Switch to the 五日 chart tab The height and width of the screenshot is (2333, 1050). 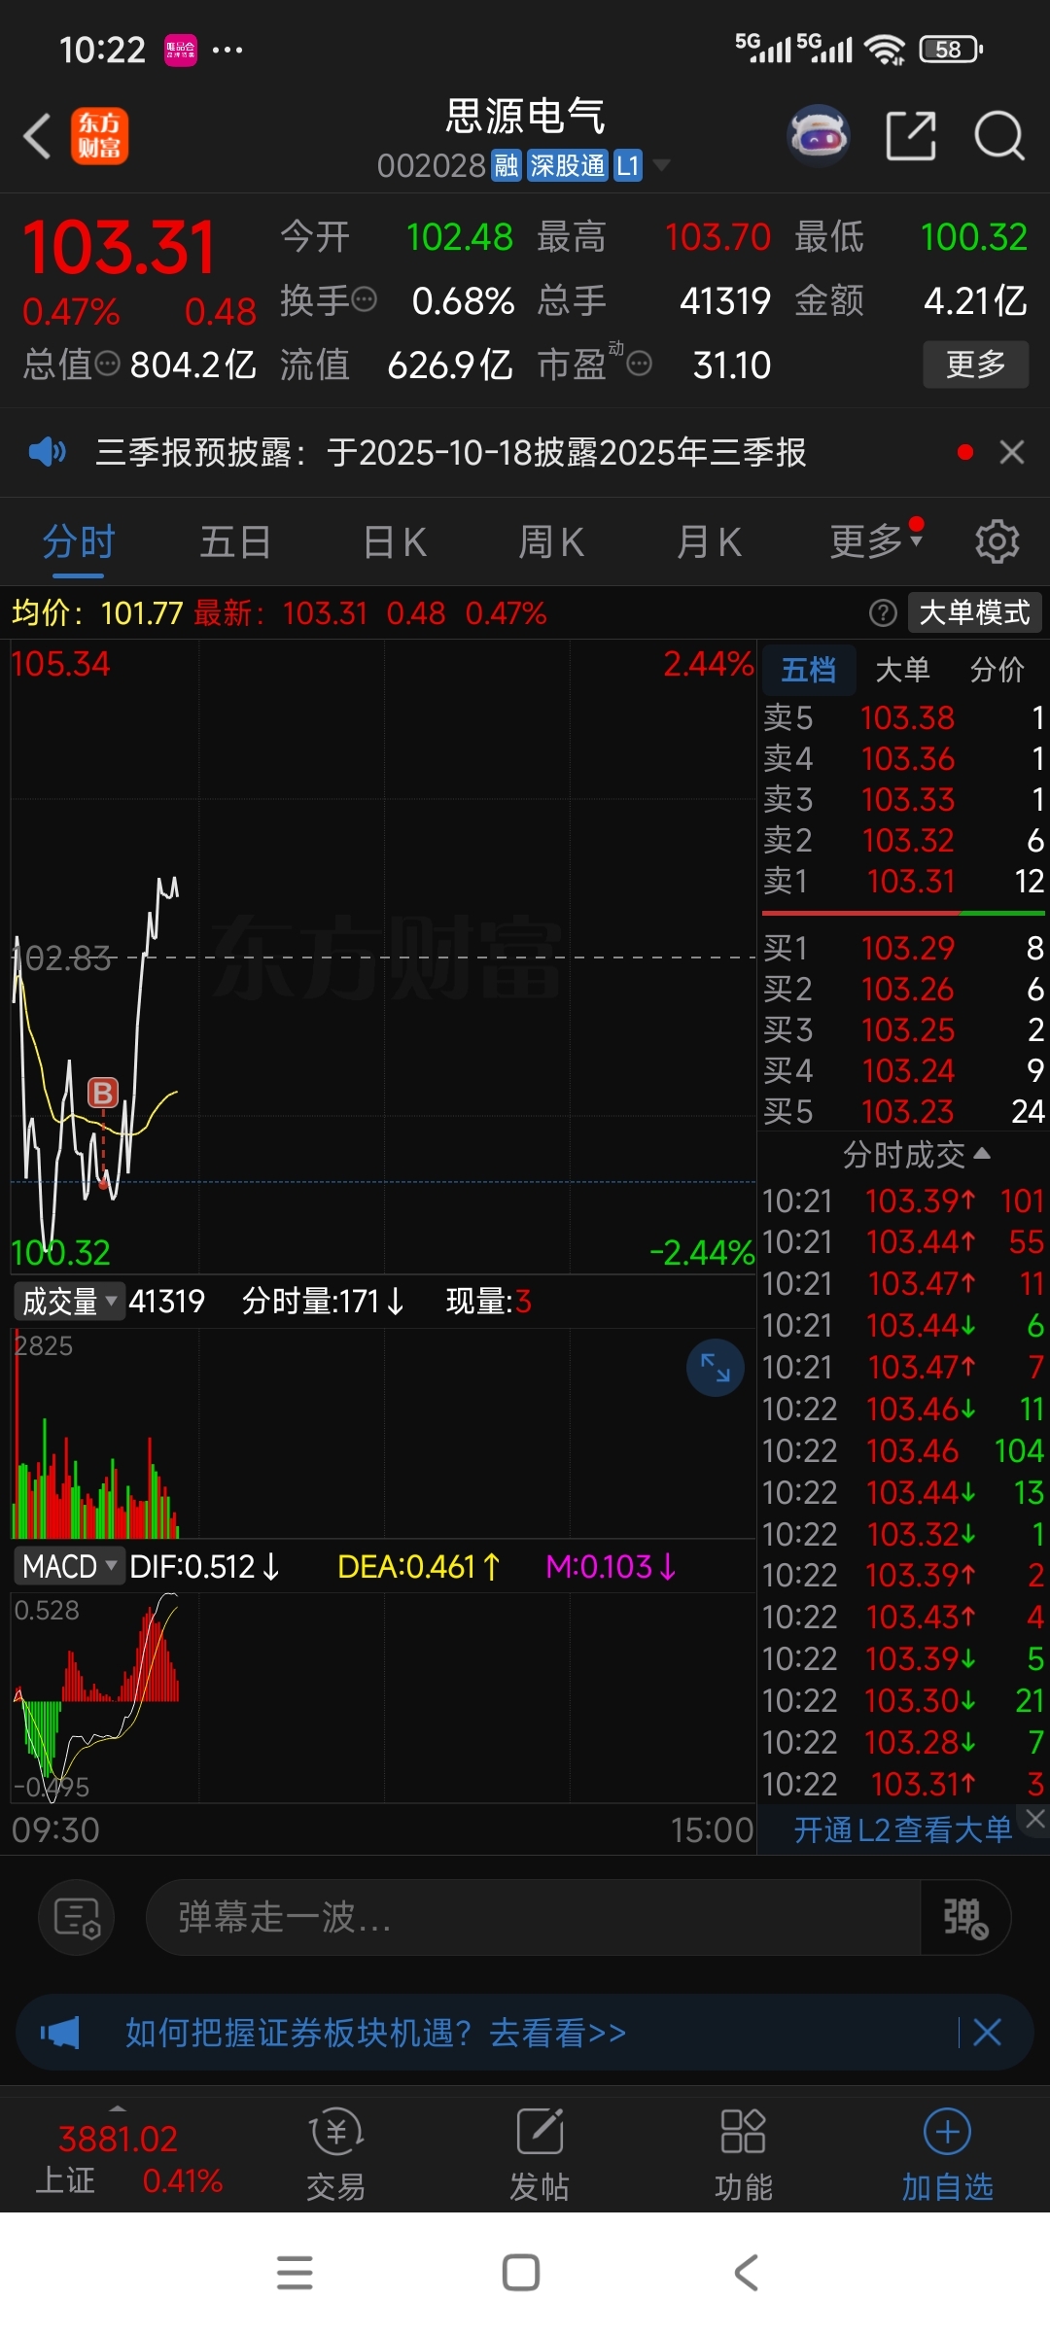pos(235,541)
